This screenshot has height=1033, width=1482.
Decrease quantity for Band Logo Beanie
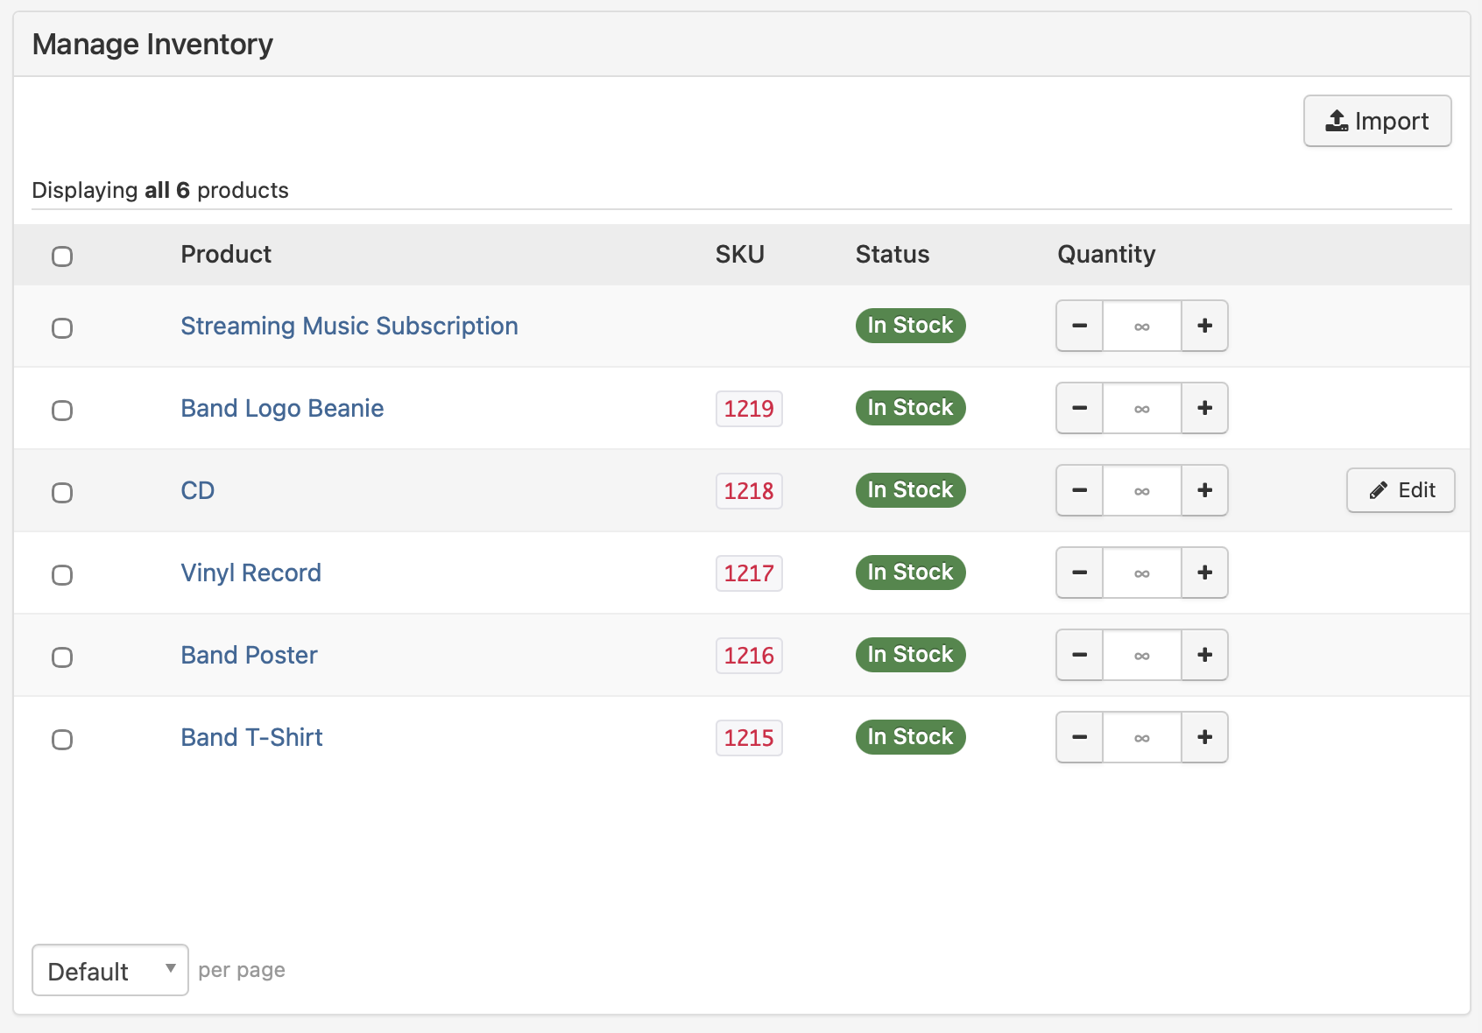pos(1079,408)
